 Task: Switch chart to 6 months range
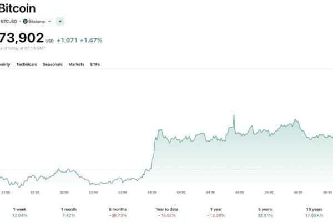coord(118,211)
